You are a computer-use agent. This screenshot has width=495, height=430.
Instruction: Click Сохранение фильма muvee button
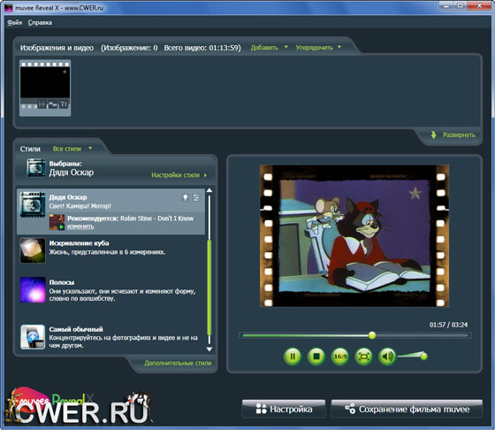(x=407, y=409)
